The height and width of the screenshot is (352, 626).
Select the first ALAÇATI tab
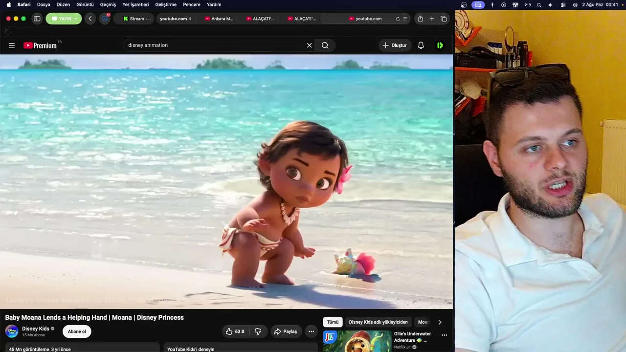click(x=261, y=19)
